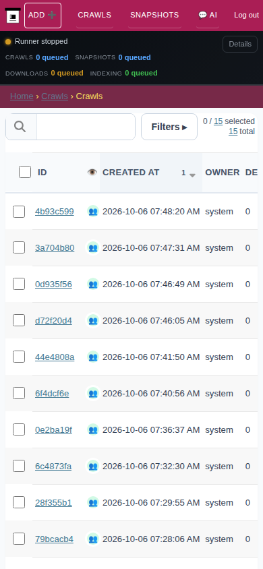Open runner Details button
263x569 pixels.
[x=240, y=44]
